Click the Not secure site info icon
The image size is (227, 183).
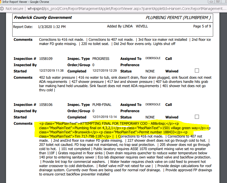2,9
